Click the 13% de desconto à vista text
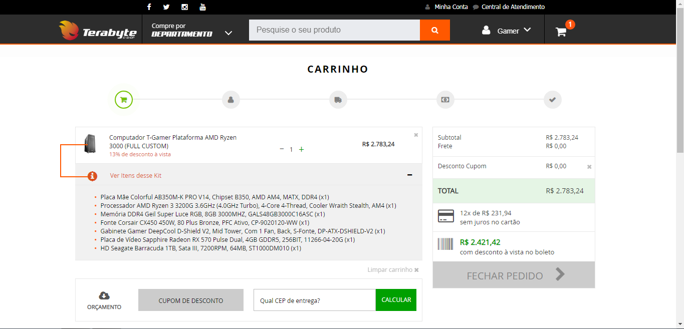 140,154
